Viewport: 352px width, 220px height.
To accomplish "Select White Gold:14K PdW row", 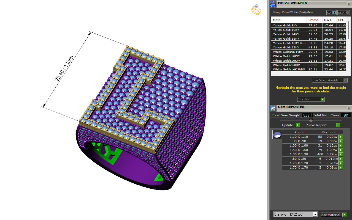I will [x=308, y=69].
